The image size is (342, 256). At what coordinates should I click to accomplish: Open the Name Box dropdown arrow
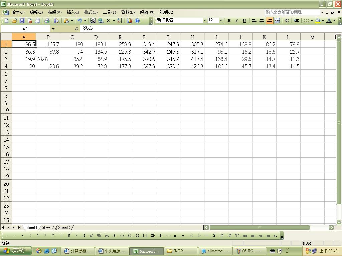pos(53,29)
